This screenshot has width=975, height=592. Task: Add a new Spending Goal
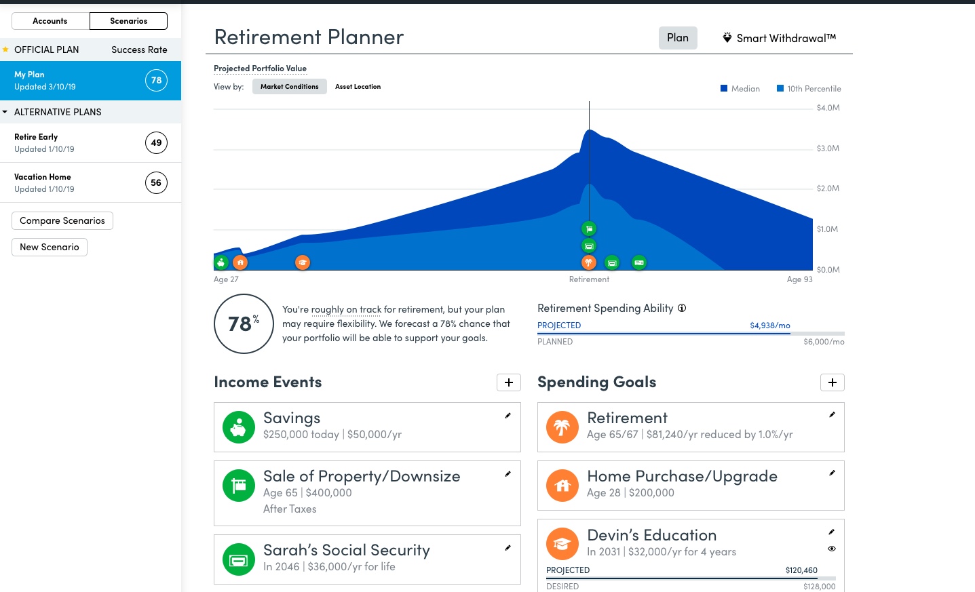click(833, 382)
